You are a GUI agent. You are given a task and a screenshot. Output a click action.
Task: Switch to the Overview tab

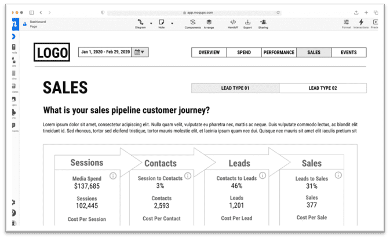click(x=209, y=53)
